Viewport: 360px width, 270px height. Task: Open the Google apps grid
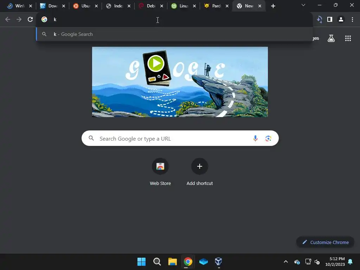[348, 38]
